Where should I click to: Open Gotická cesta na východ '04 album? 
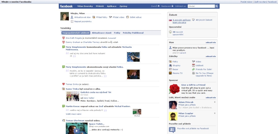[x=96, y=92]
